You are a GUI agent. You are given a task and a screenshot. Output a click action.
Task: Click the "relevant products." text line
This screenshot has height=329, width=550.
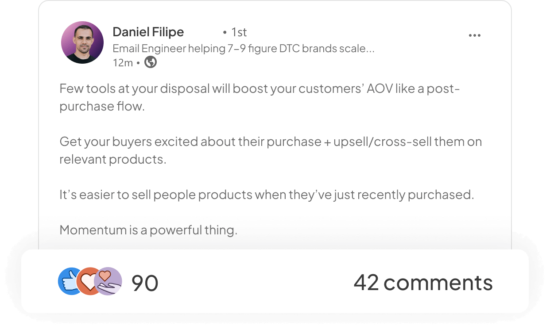[113, 159]
